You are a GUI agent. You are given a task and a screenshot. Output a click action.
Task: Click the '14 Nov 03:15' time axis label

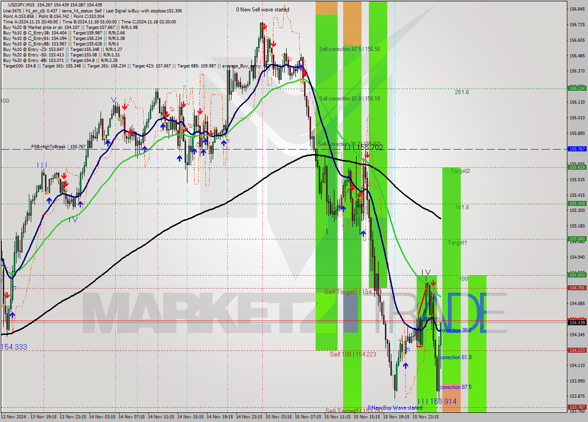(x=103, y=417)
